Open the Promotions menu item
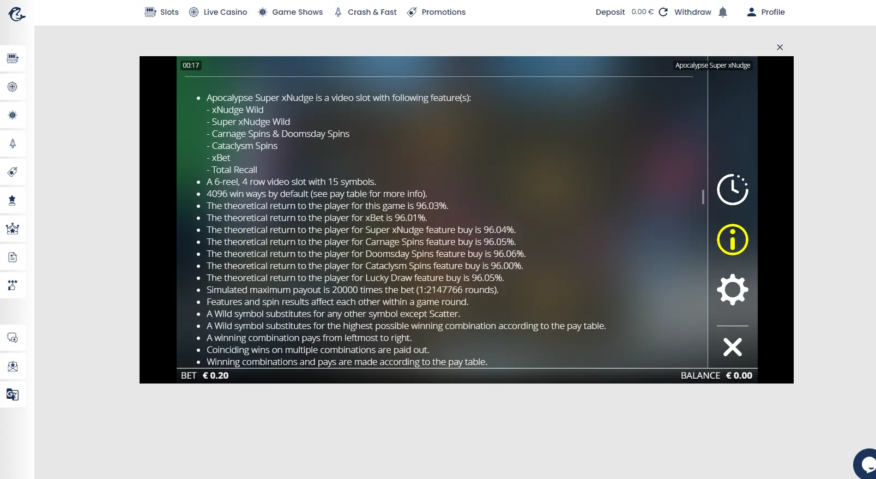Screen dimensions: 876x479 pyautogui.click(x=436, y=12)
